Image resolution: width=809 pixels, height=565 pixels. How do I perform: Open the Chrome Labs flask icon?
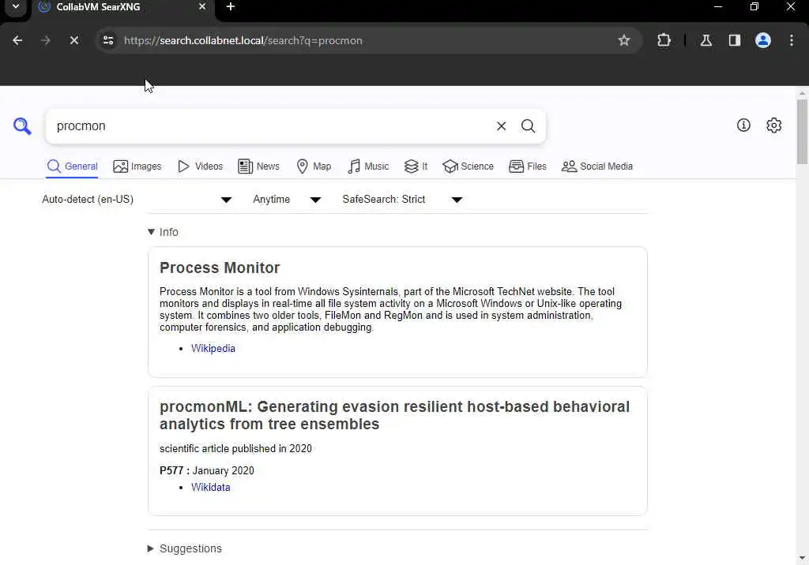[x=706, y=40]
